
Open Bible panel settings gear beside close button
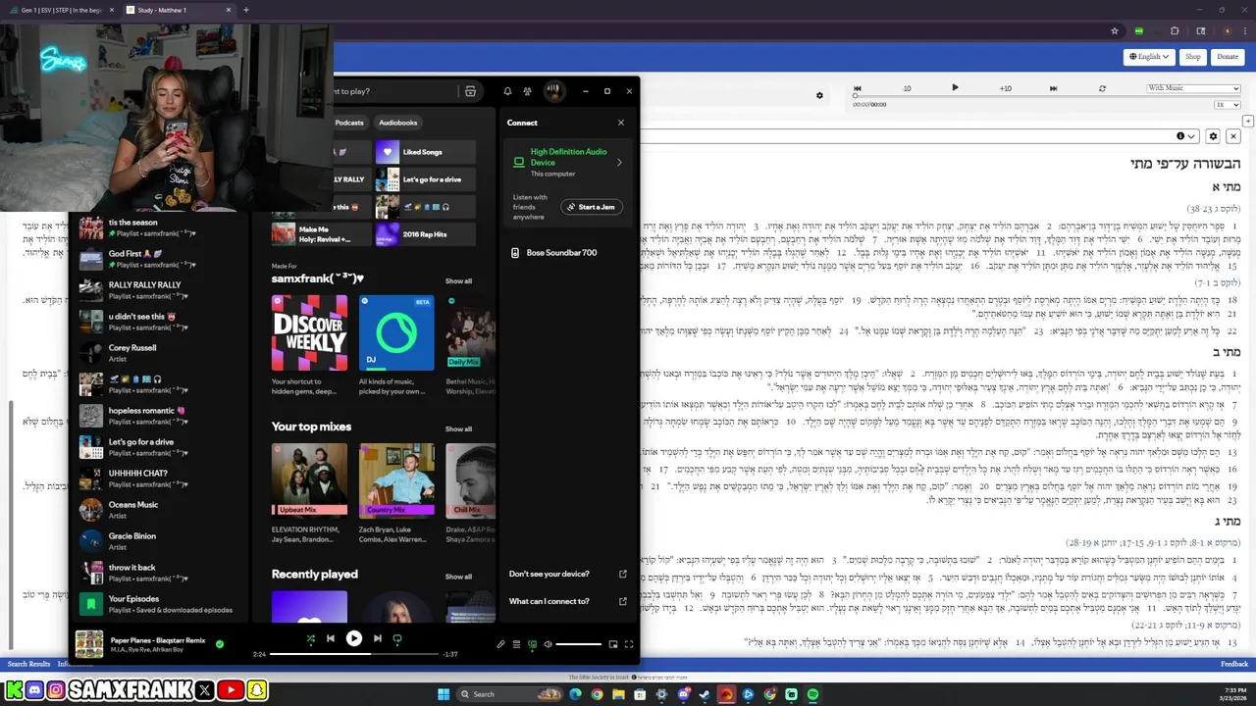(x=1214, y=136)
